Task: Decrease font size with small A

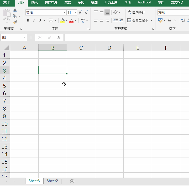Action: click(x=86, y=12)
